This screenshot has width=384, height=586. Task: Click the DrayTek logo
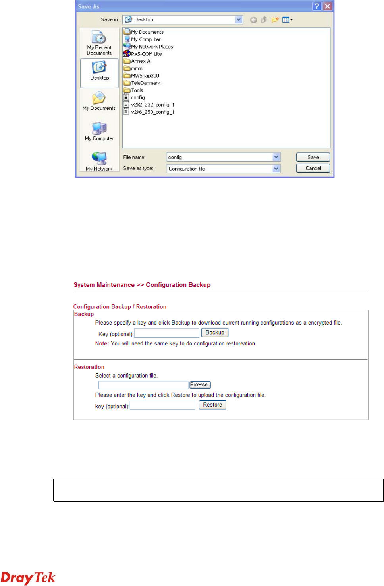(x=28, y=578)
